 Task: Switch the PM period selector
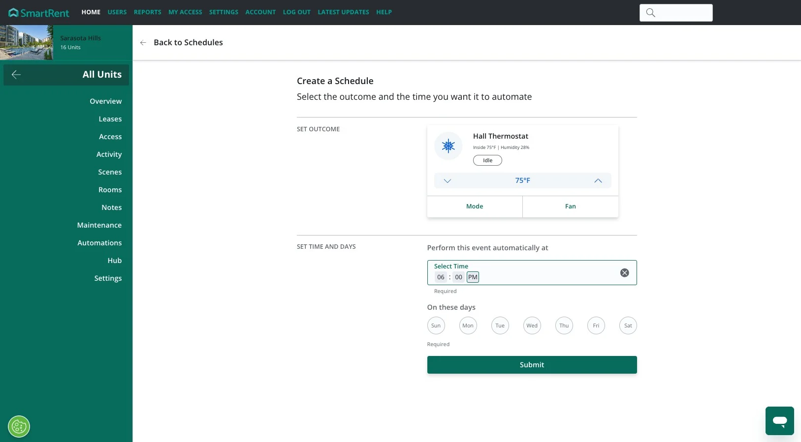click(473, 277)
